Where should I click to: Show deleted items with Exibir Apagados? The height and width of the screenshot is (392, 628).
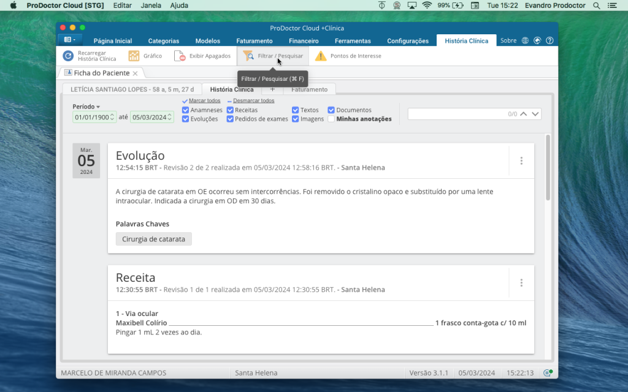[x=202, y=56]
